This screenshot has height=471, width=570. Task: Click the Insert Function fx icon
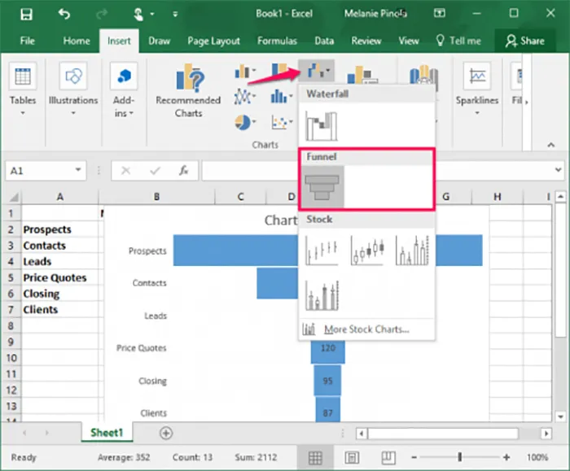click(184, 171)
